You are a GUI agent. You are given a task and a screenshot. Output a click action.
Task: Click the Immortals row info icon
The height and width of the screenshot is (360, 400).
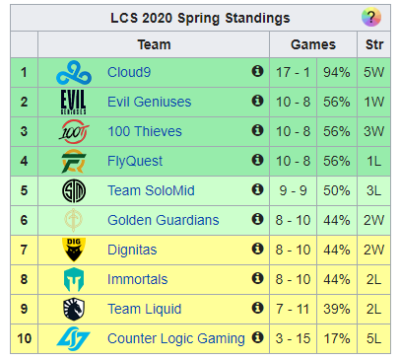tap(257, 278)
